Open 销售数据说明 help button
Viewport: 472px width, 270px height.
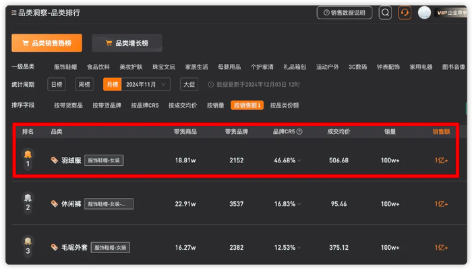pos(345,13)
